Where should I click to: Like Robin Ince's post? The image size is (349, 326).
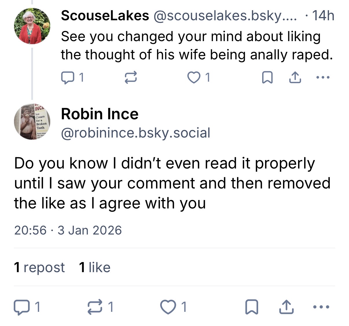point(168,307)
